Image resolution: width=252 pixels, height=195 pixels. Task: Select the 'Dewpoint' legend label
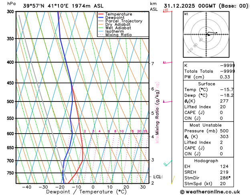[115, 18]
